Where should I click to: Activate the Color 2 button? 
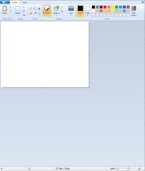pyautogui.click(x=88, y=11)
